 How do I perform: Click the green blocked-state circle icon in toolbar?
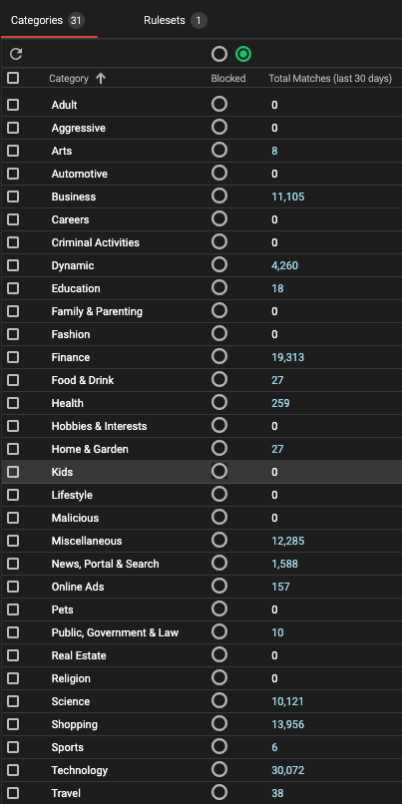[243, 54]
